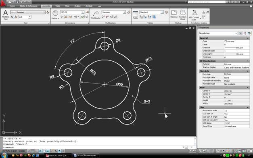Toggle second drafting mode button in status bar

click(x=32, y=151)
